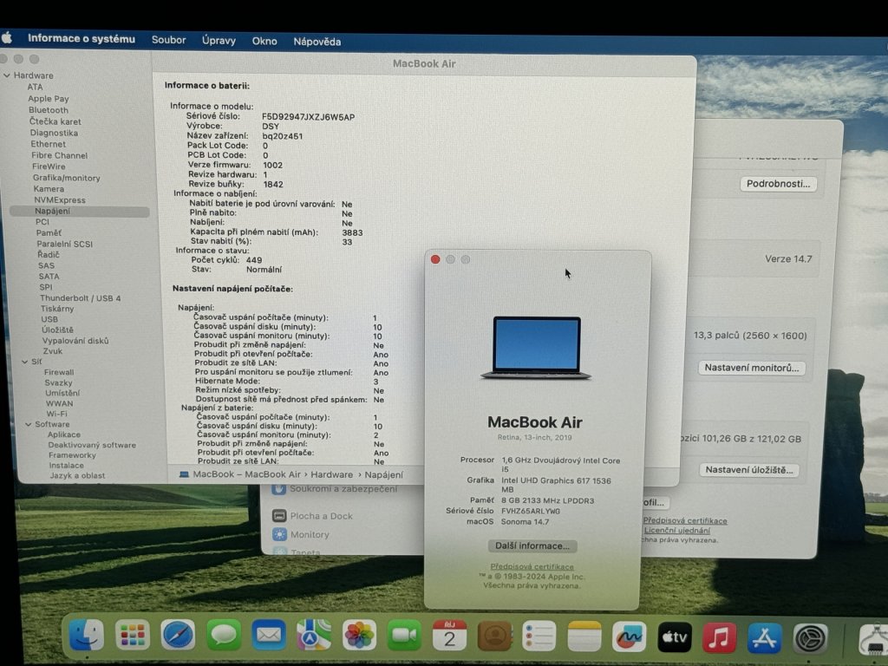Select Čtečka karet in the sidebar
This screenshot has width=888, height=666.
[55, 121]
